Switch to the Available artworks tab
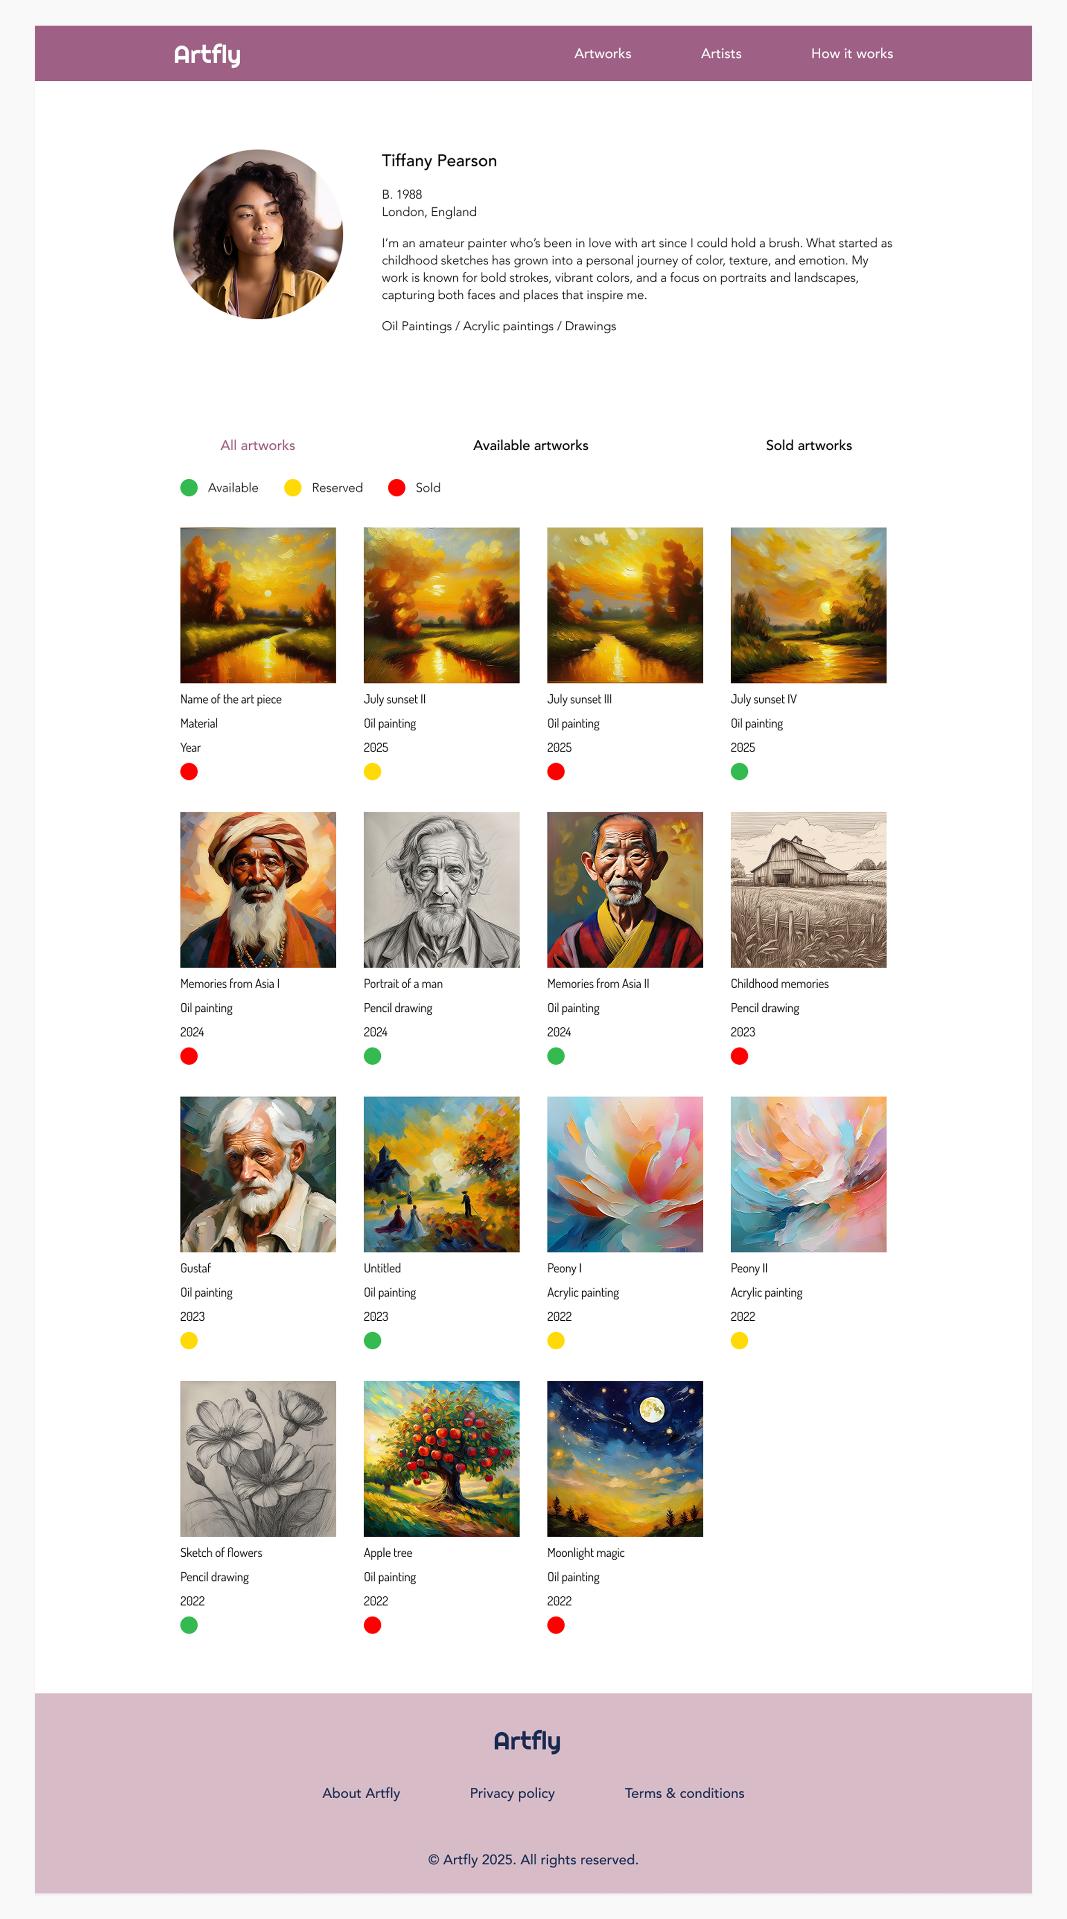Screen dimensions: 1067x1919 (531, 446)
